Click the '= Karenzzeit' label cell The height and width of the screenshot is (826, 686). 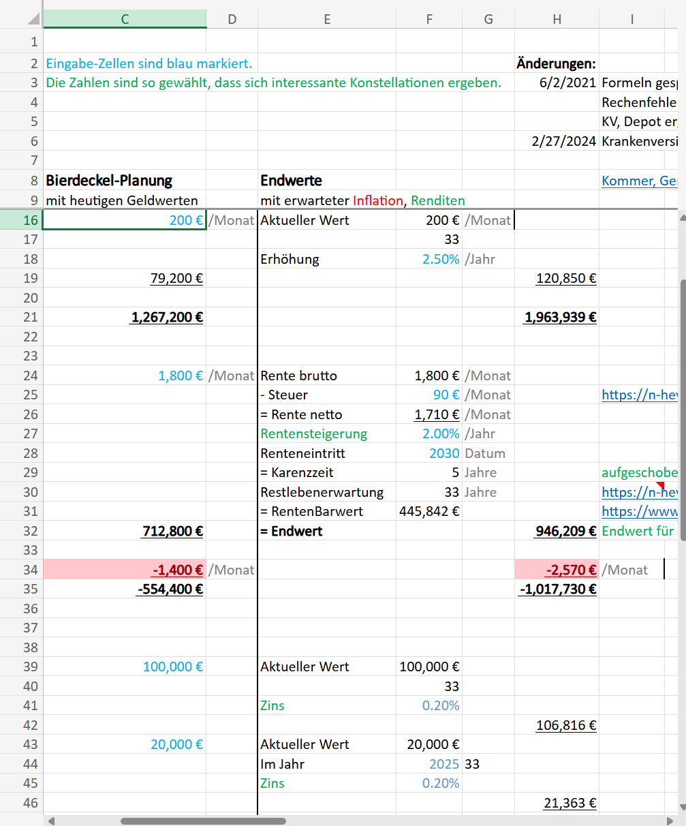click(327, 472)
